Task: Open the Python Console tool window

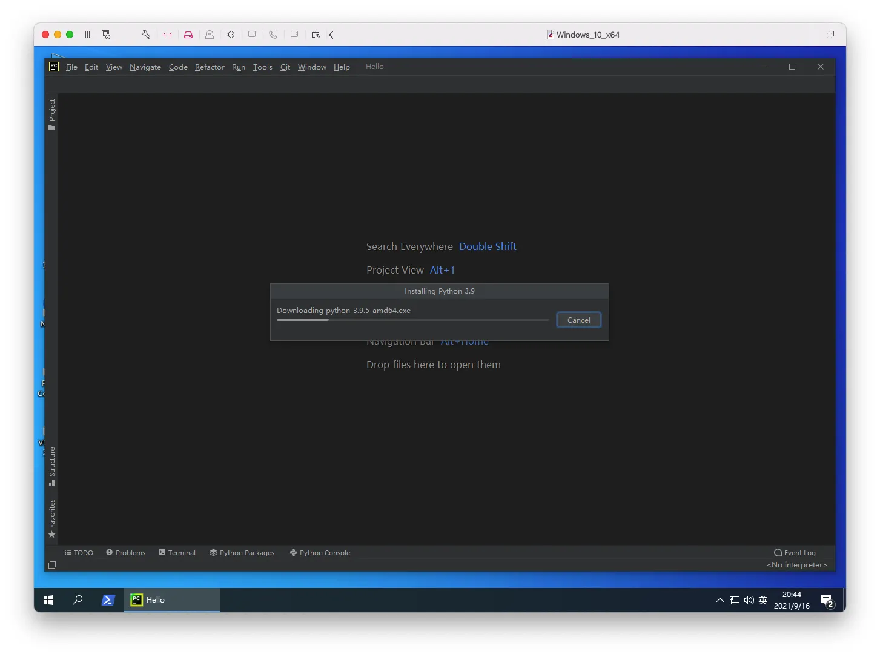Action: click(x=320, y=553)
